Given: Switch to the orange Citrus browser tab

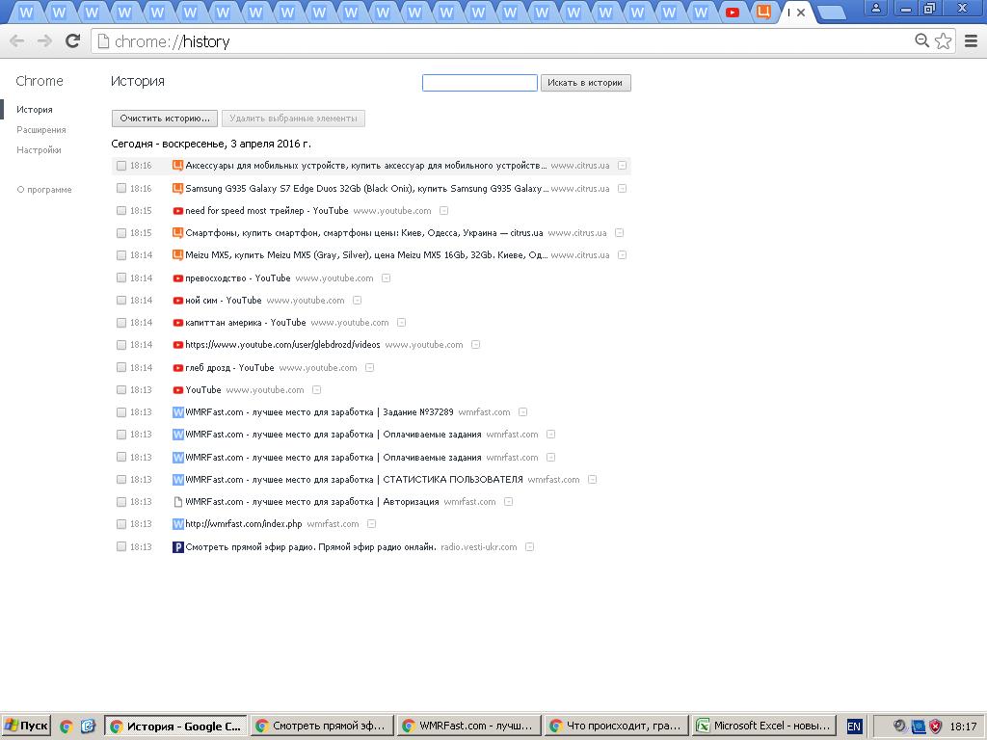Looking at the screenshot, I should pos(763,12).
